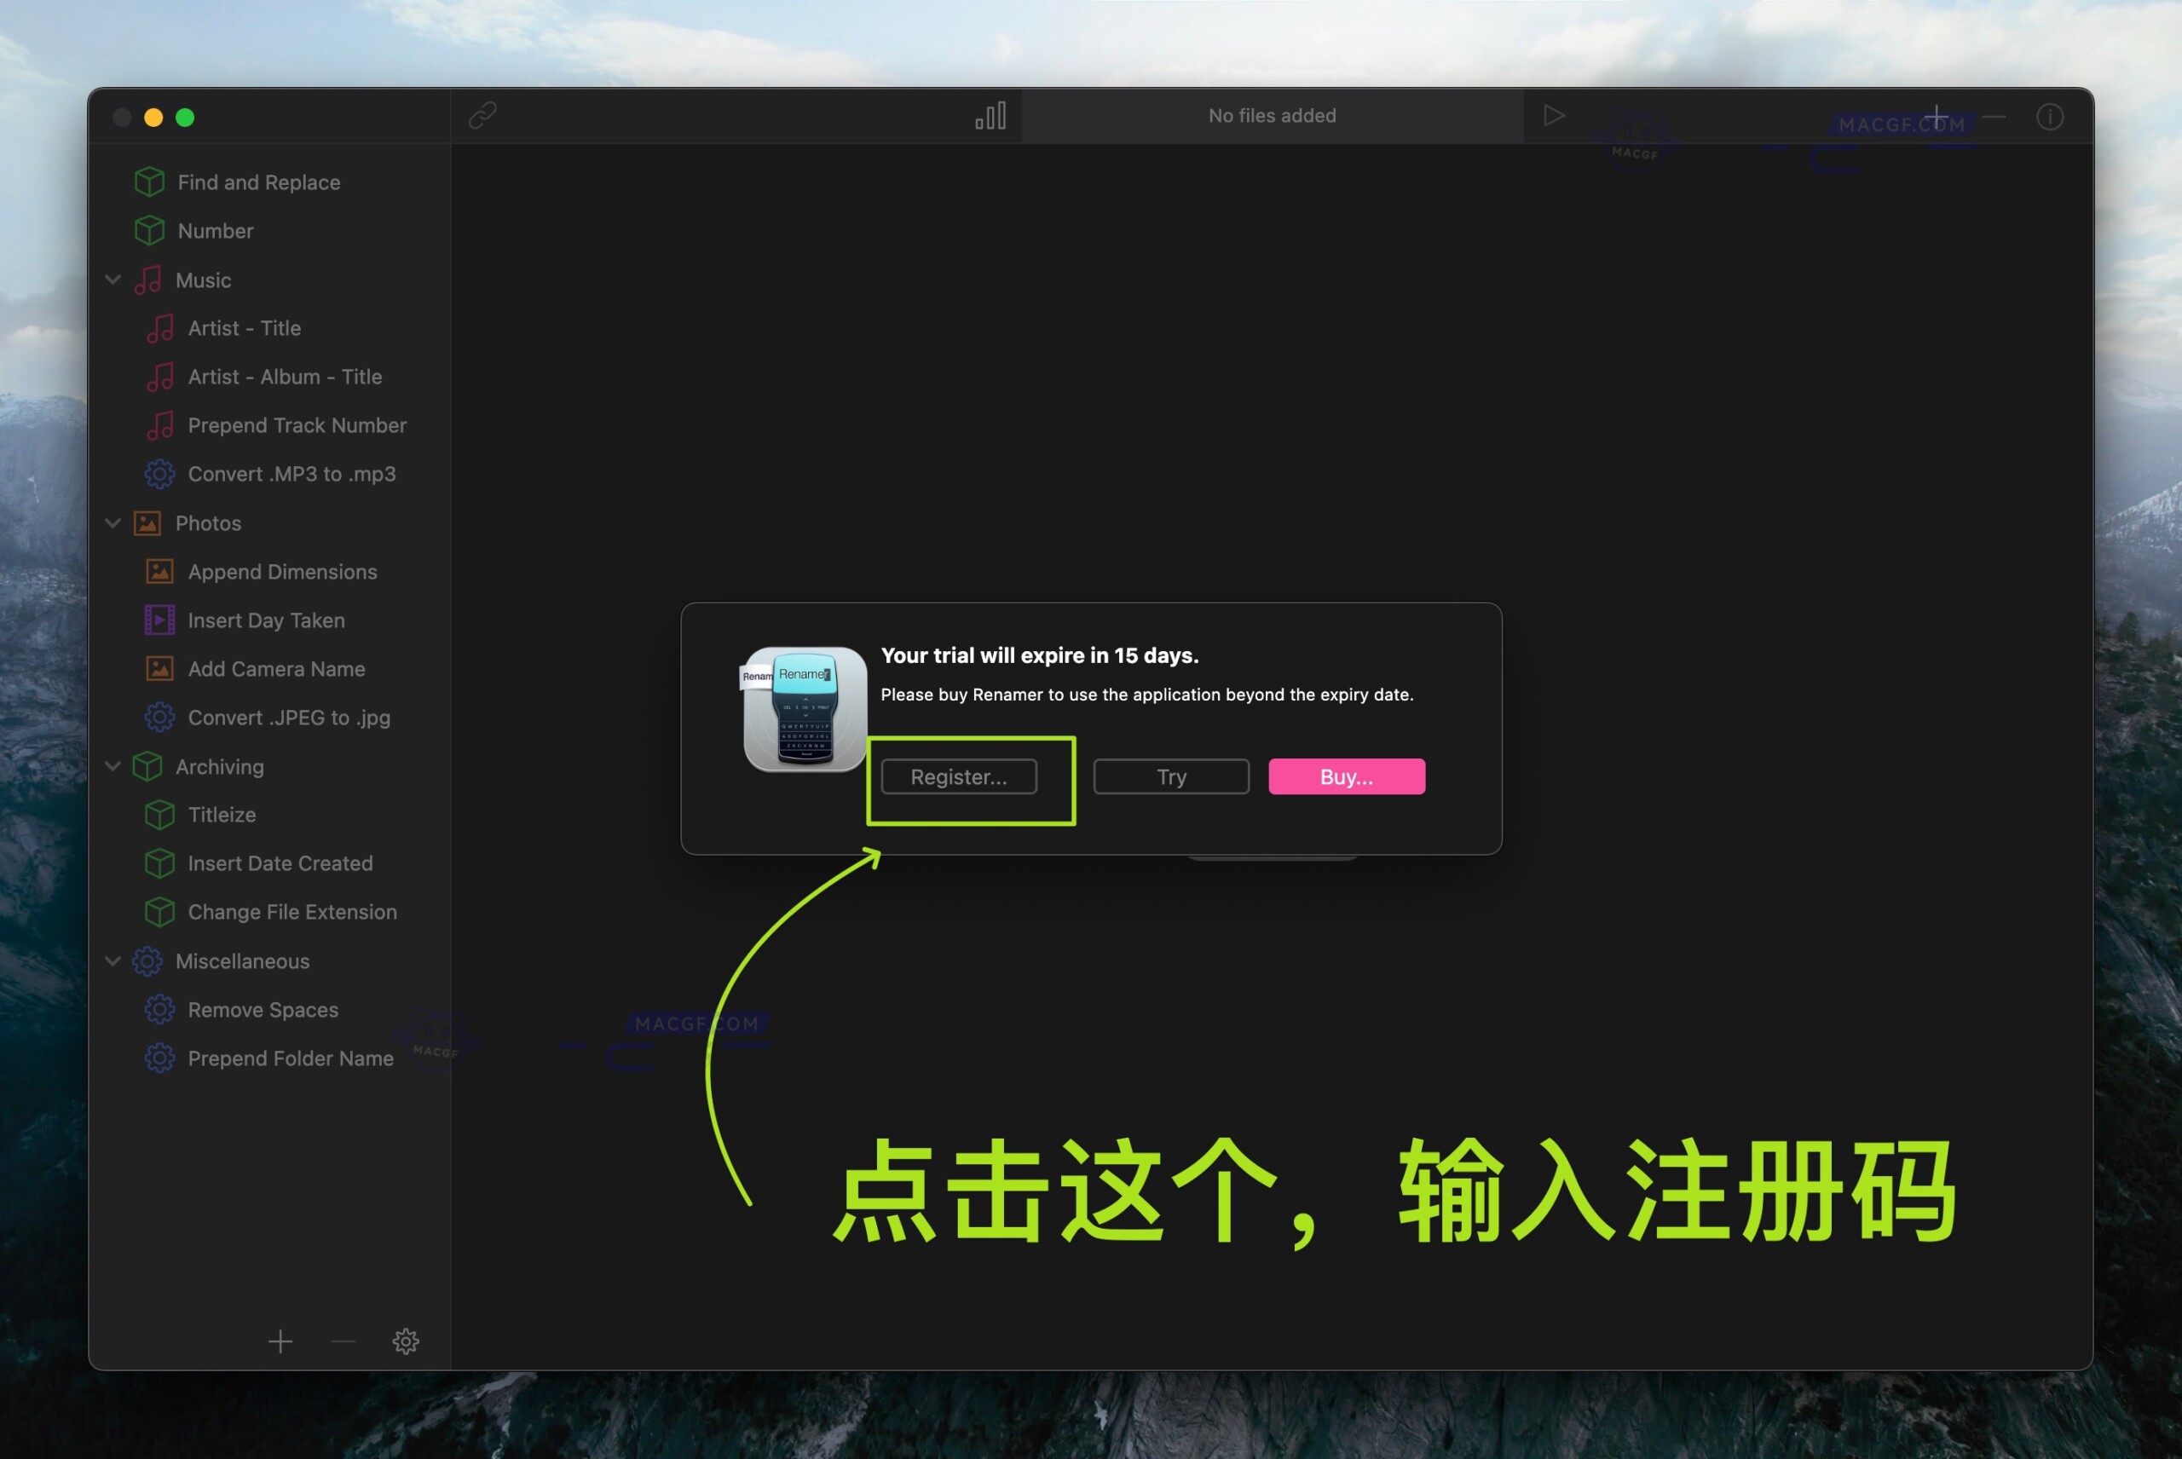Click the No files added title area

1271,114
